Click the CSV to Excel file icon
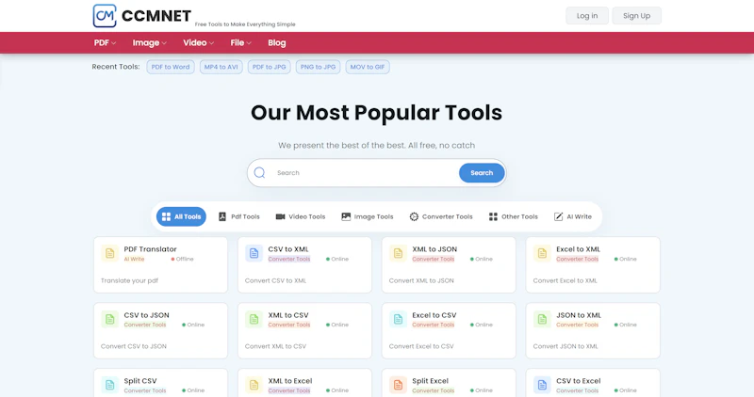This screenshot has width=754, height=397. (x=542, y=385)
